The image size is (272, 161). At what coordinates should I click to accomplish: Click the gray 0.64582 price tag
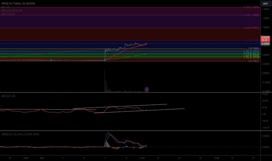(x=265, y=44)
